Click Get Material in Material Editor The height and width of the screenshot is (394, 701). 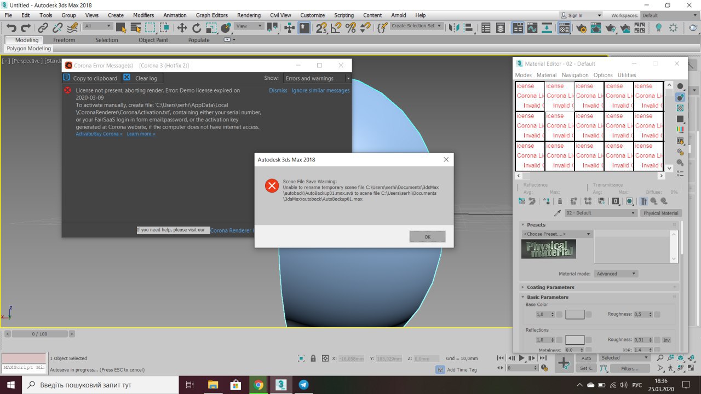(522, 201)
